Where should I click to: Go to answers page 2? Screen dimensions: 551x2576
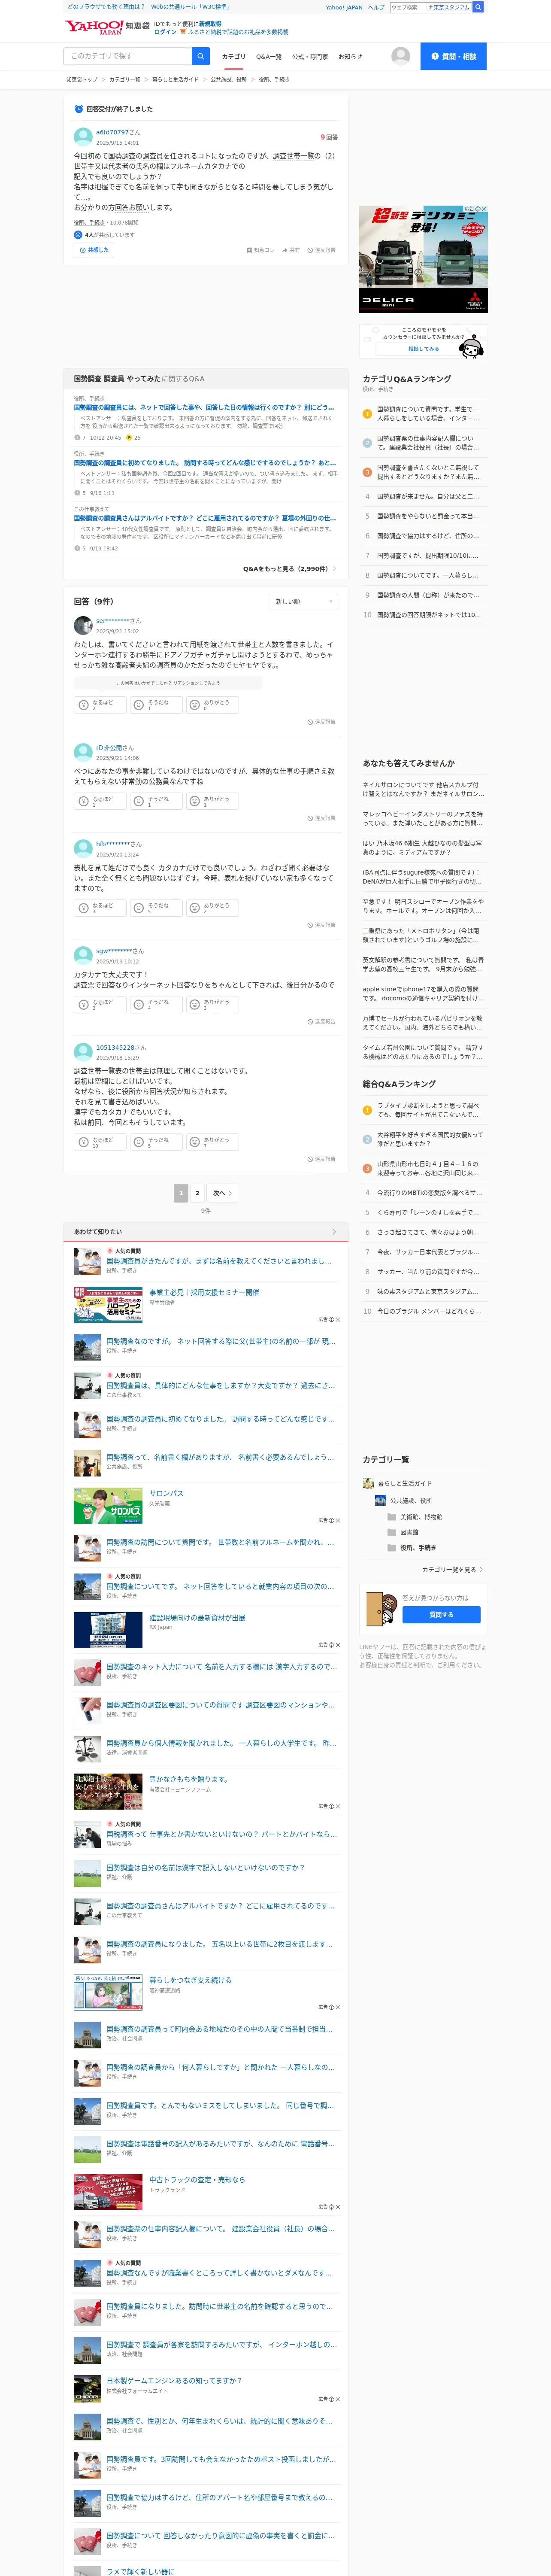click(197, 1193)
